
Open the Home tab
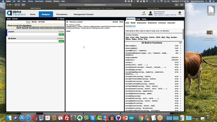(33, 14)
